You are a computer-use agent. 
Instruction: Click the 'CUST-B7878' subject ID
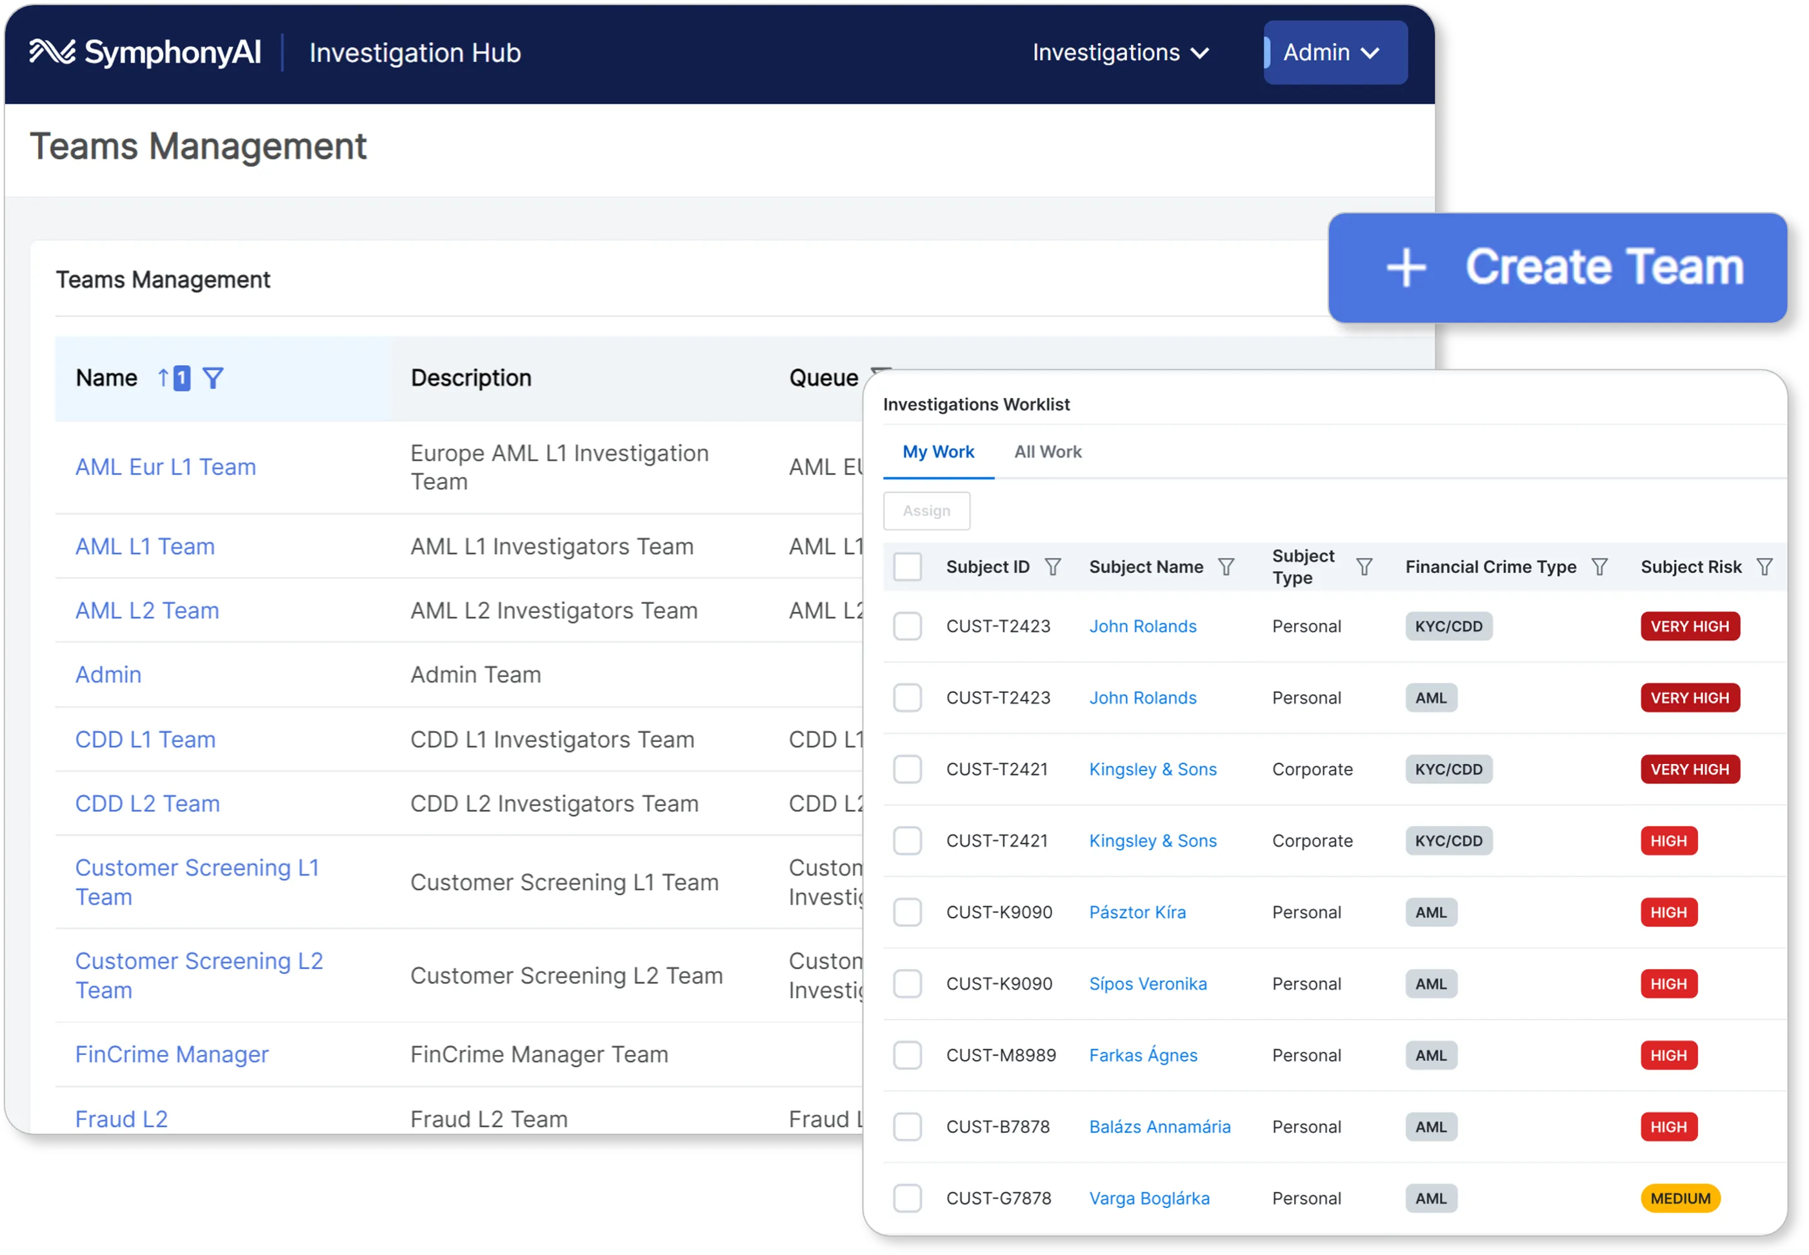pos(997,1128)
